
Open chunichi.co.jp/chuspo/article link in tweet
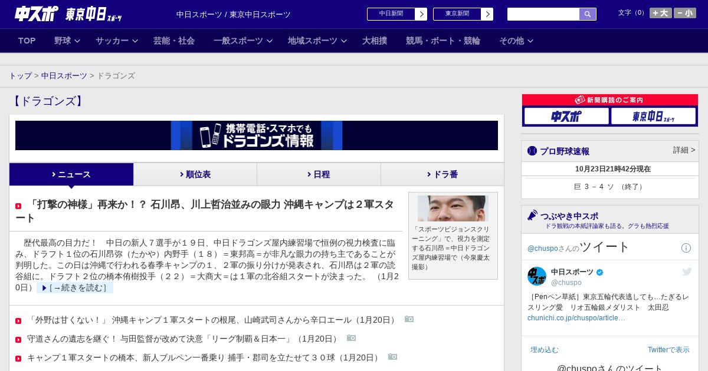(x=576, y=318)
